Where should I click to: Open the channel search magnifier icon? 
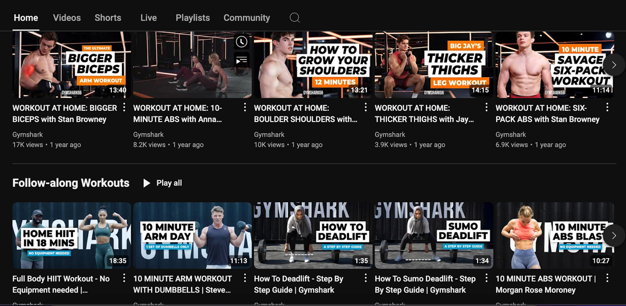[x=295, y=18]
